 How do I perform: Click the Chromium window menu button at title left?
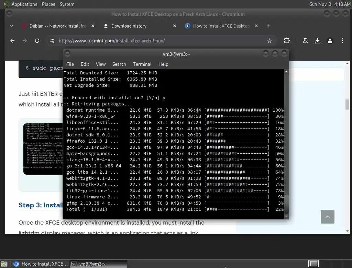tap(9, 14)
